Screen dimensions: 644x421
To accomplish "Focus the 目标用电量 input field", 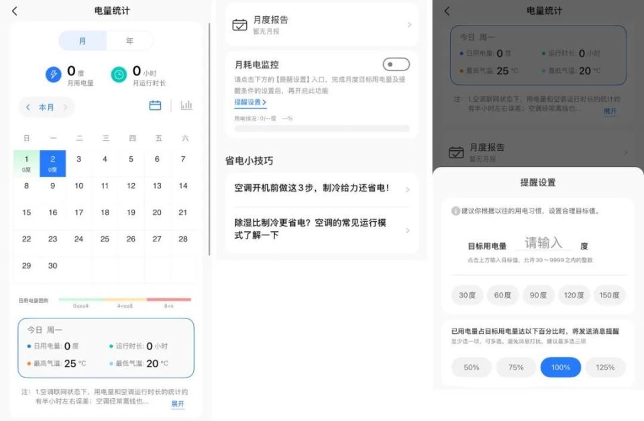I will point(543,243).
